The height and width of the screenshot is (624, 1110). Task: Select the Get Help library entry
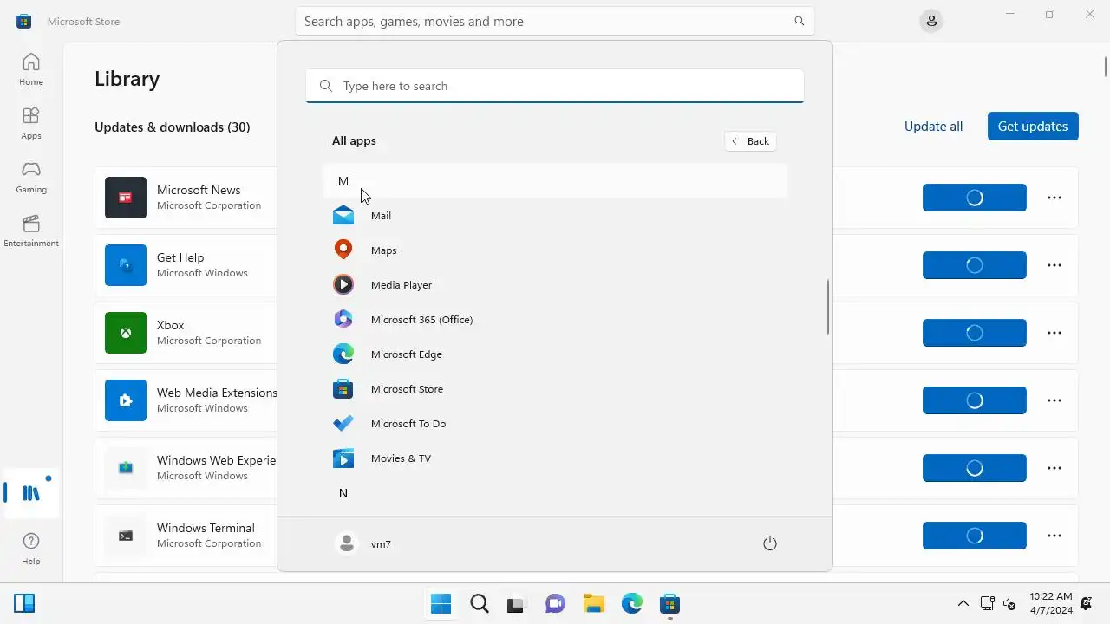(x=586, y=265)
